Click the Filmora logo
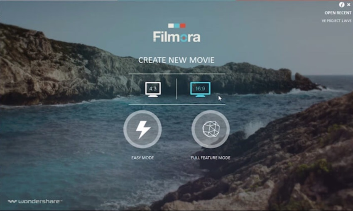353x211 pixels. 177,33
